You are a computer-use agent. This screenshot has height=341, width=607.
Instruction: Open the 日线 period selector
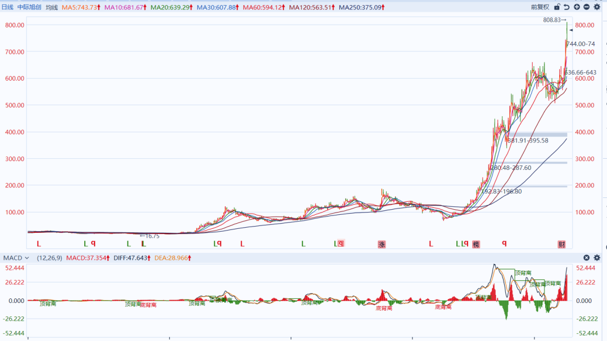(7, 7)
